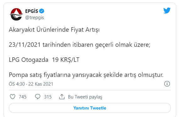The height and width of the screenshot is (117, 190).
Task: Click the share upload arrow icon
Action: click(62, 97)
